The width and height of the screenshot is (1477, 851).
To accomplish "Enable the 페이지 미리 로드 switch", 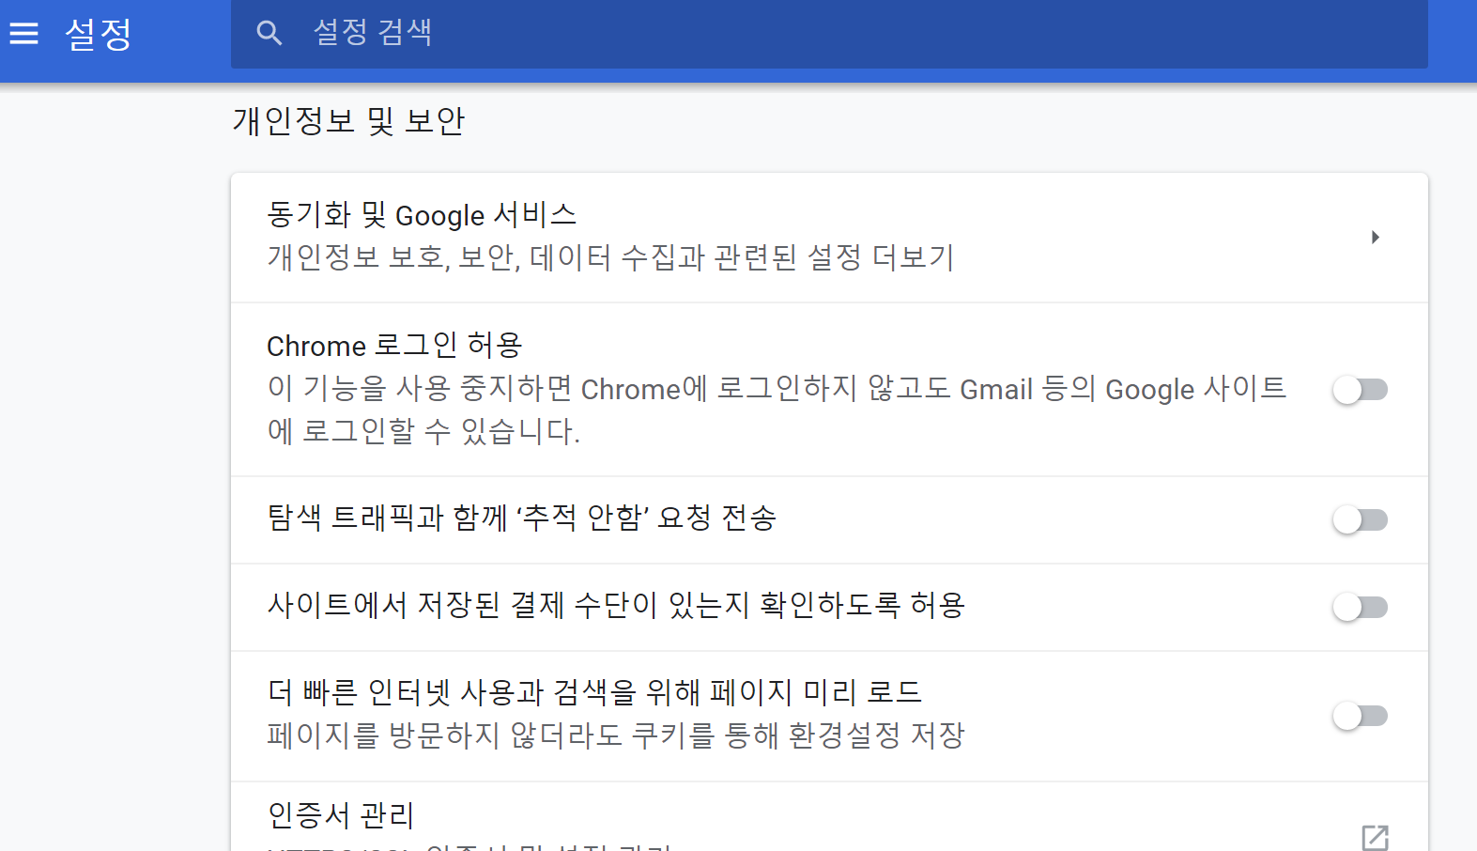I will pos(1361,717).
